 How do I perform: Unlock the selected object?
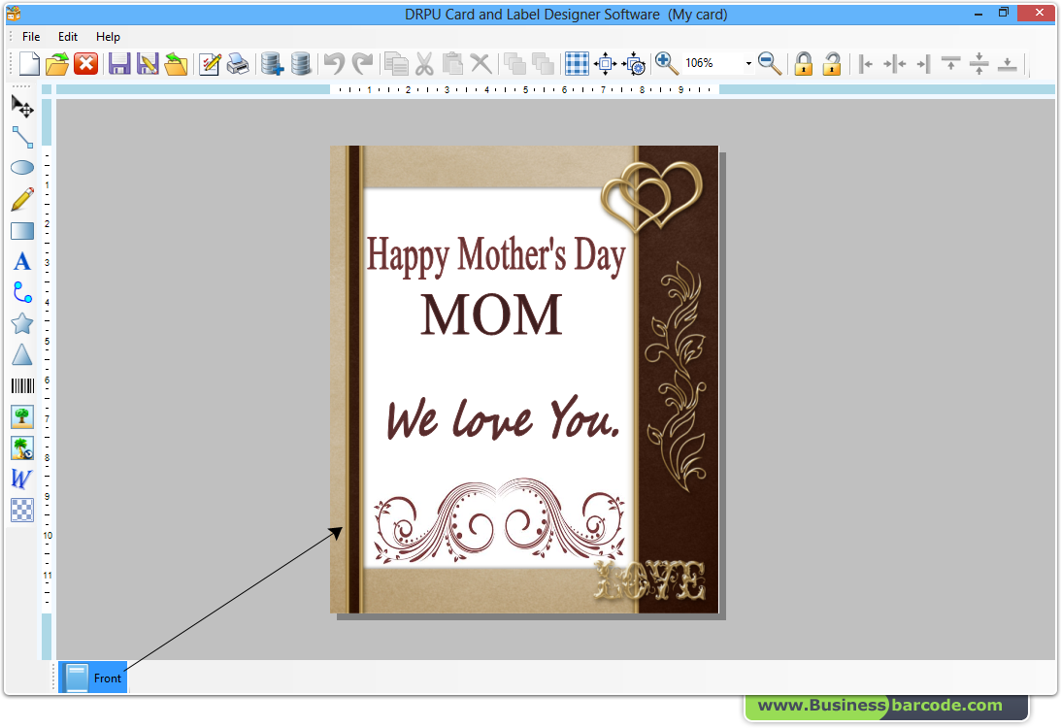click(x=832, y=63)
